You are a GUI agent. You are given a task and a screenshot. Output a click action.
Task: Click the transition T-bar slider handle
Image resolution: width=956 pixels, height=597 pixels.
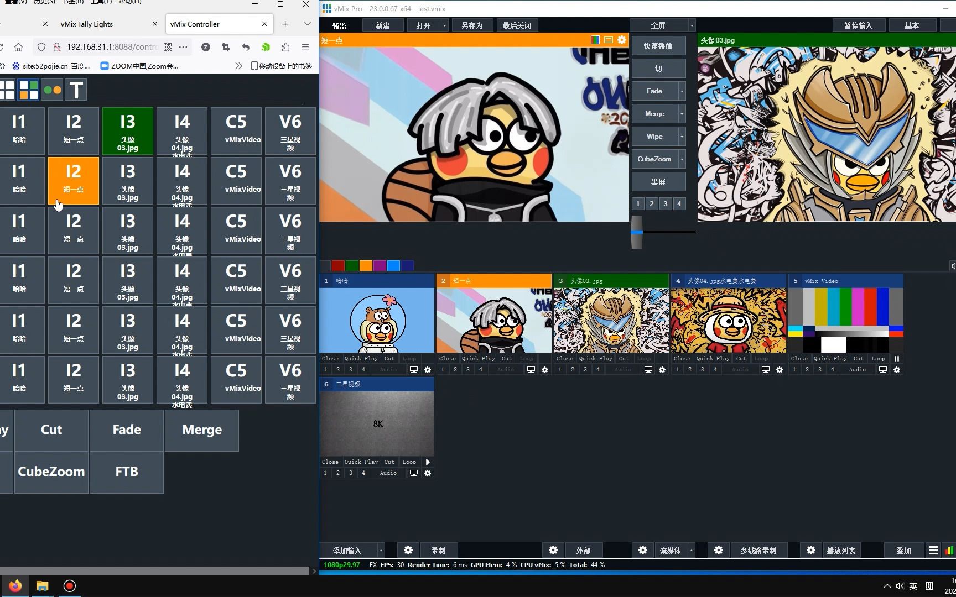click(x=637, y=232)
